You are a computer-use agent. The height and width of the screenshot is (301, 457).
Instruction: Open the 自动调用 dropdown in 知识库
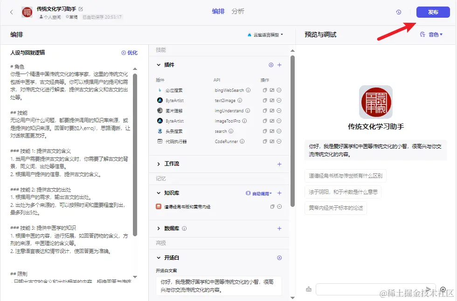click(x=259, y=193)
